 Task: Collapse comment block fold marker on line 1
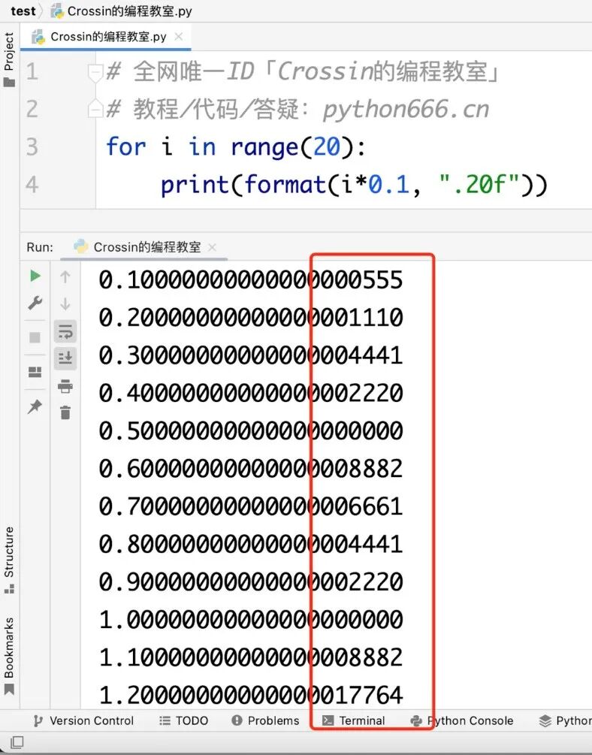(x=95, y=72)
